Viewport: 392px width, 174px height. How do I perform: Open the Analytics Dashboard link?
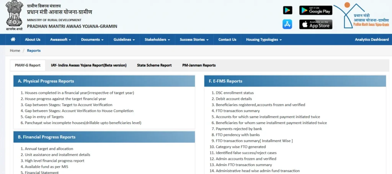(x=372, y=39)
